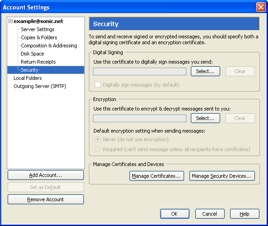
Task: Clear the encryption certificate
Action: 240,118
